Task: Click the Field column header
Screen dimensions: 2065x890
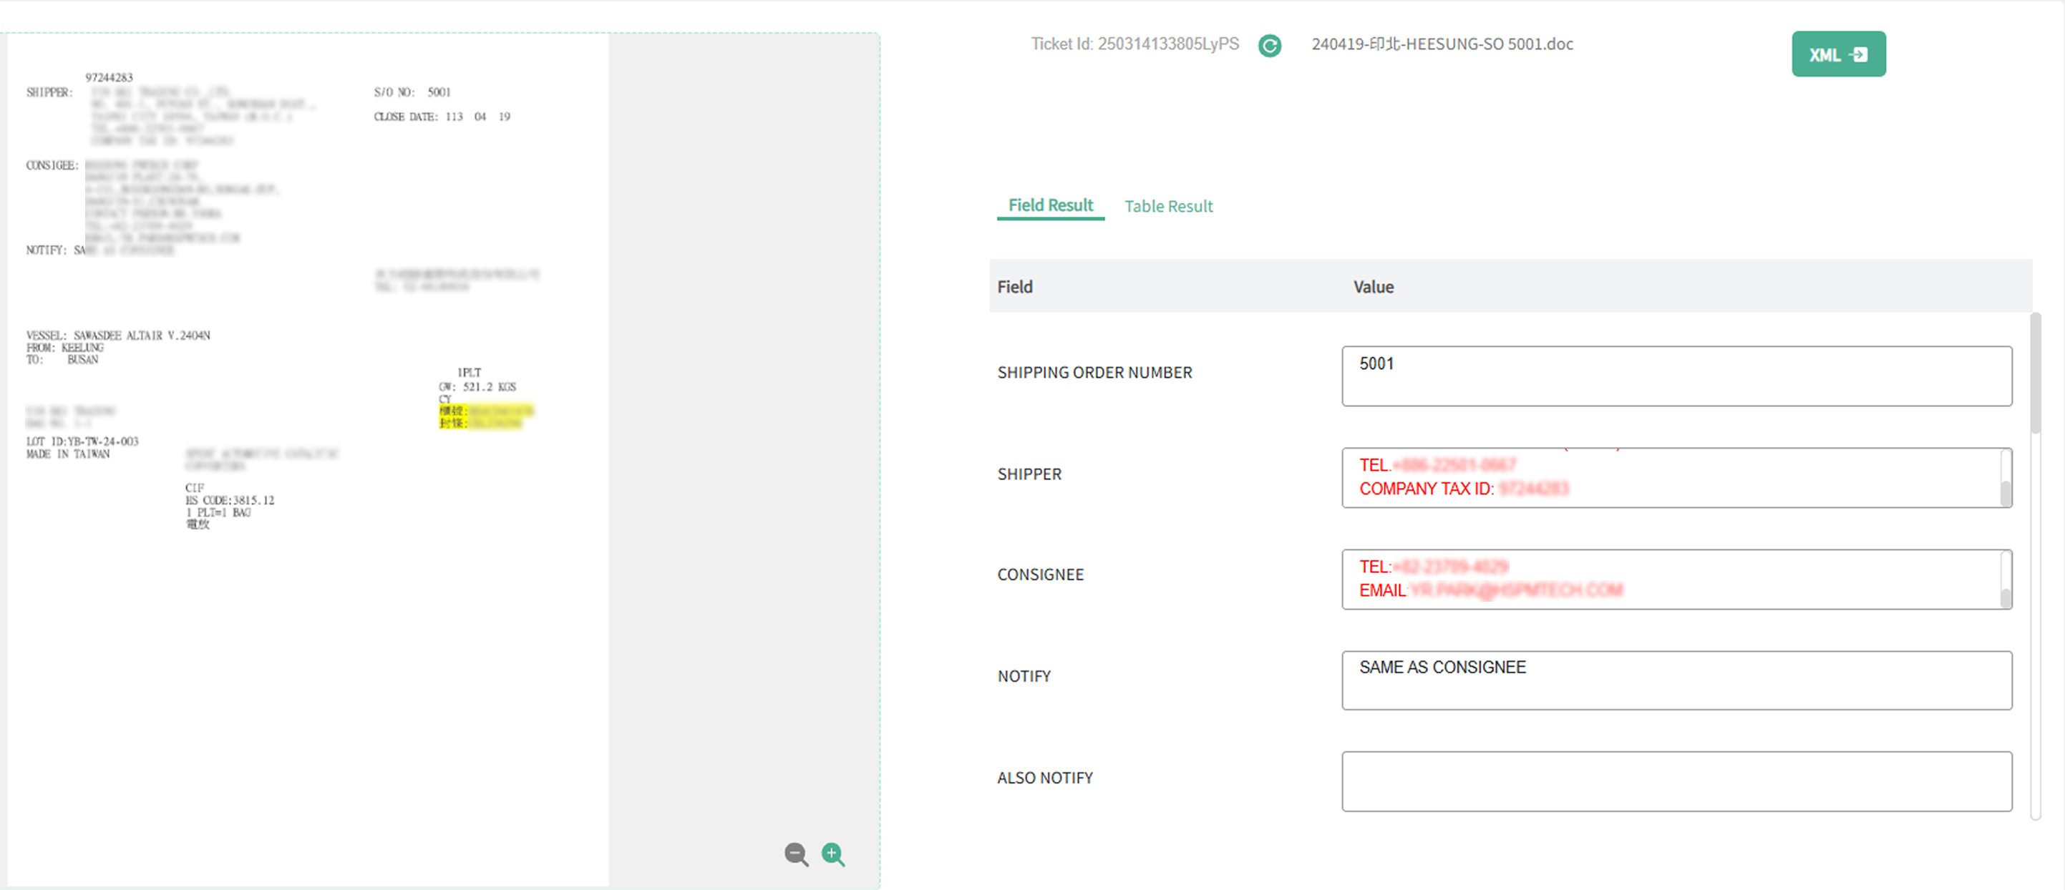Action: [1014, 287]
